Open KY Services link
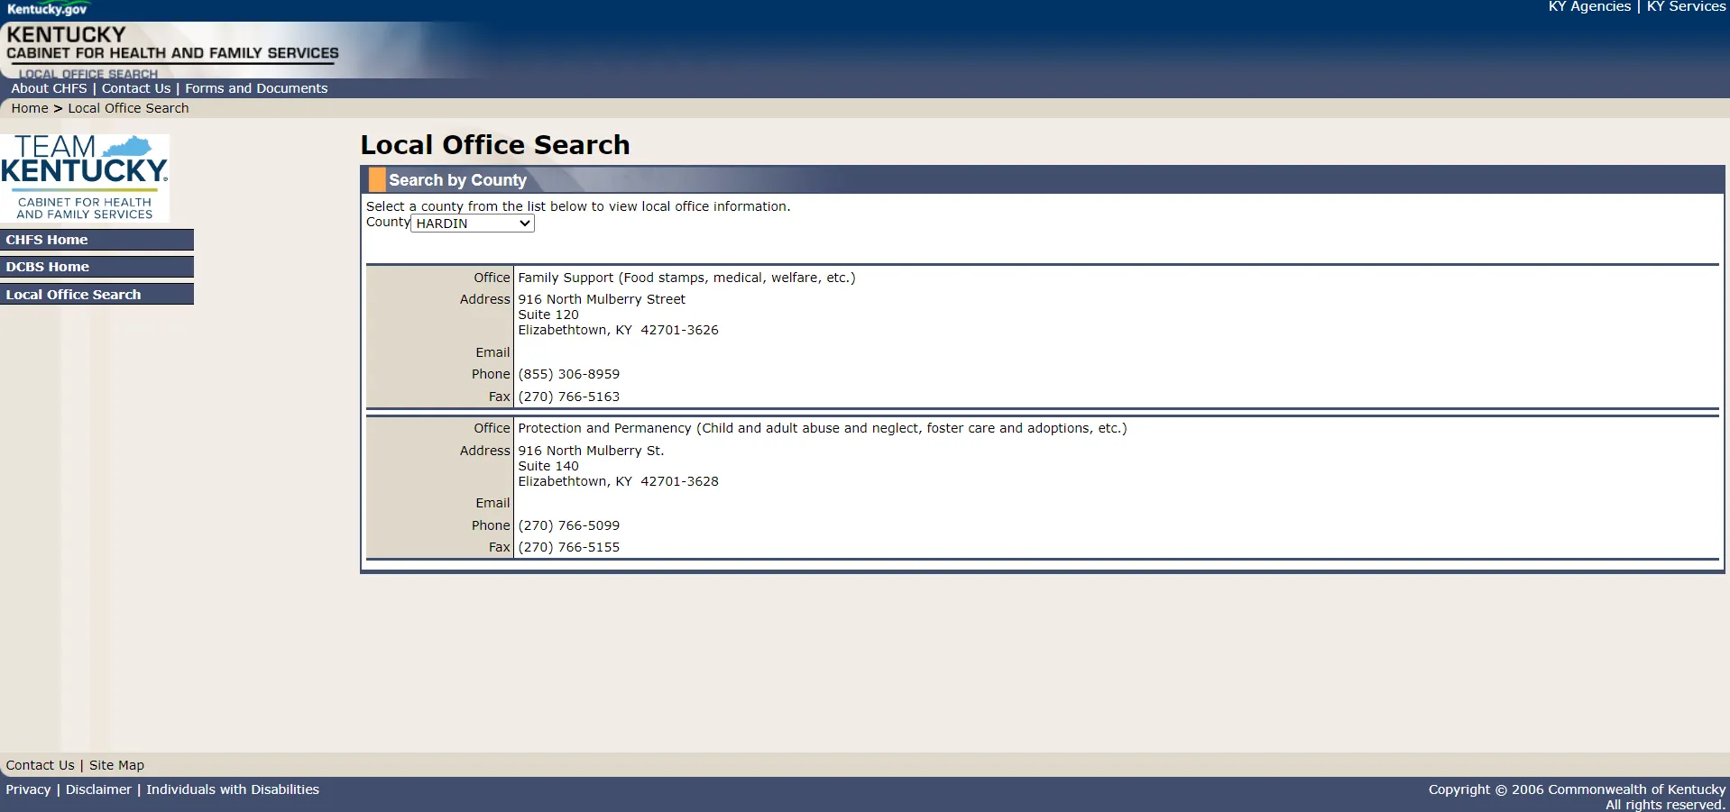The width and height of the screenshot is (1730, 812). (x=1686, y=7)
